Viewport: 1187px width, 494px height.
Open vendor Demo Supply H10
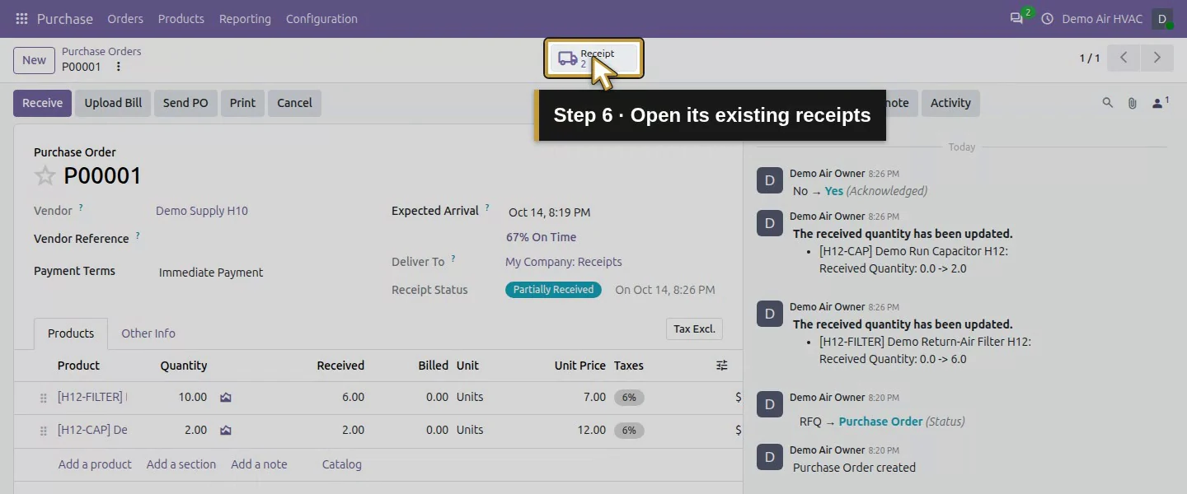(x=202, y=211)
